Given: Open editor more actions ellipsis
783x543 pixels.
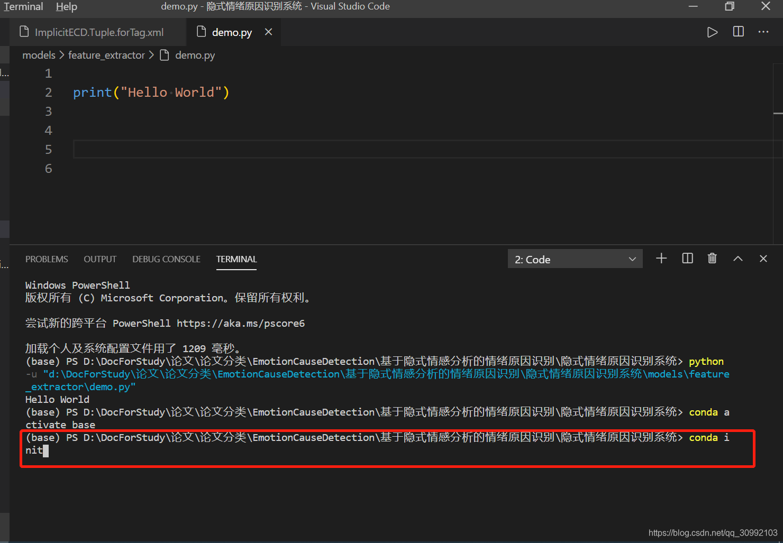Looking at the screenshot, I should 763,32.
